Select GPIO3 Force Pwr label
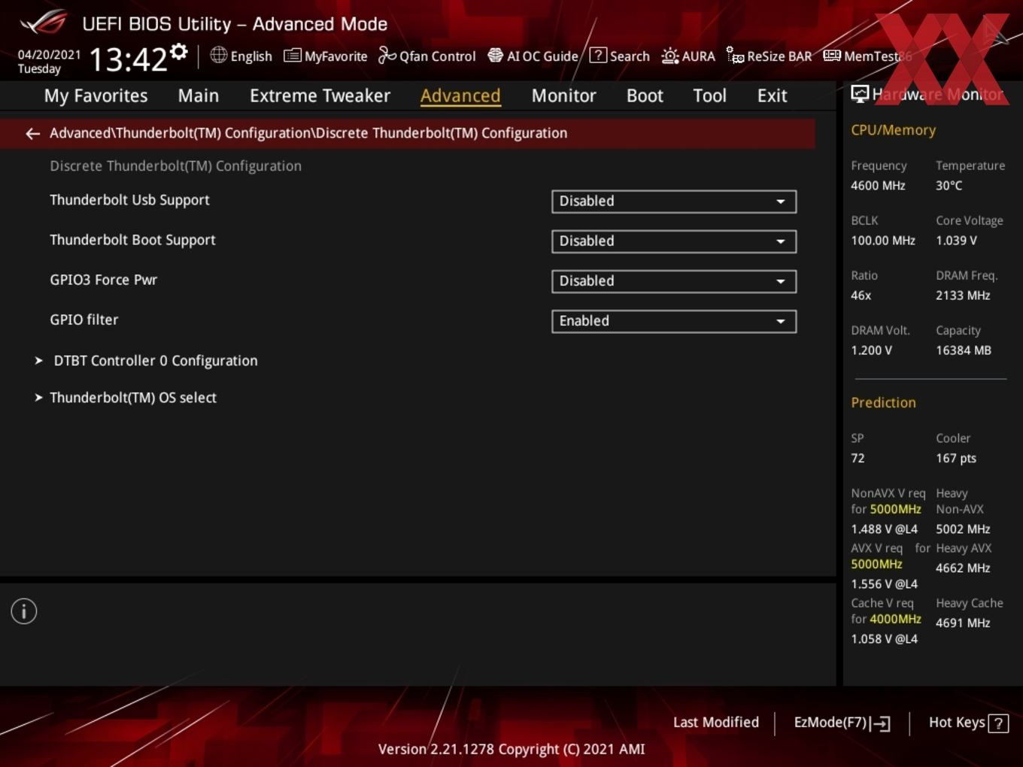1023x767 pixels. (103, 280)
